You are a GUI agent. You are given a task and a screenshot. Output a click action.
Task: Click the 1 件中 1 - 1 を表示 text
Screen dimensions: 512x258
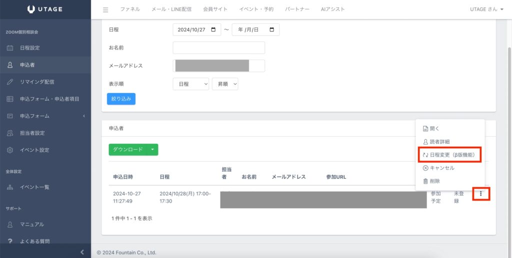coord(132,218)
